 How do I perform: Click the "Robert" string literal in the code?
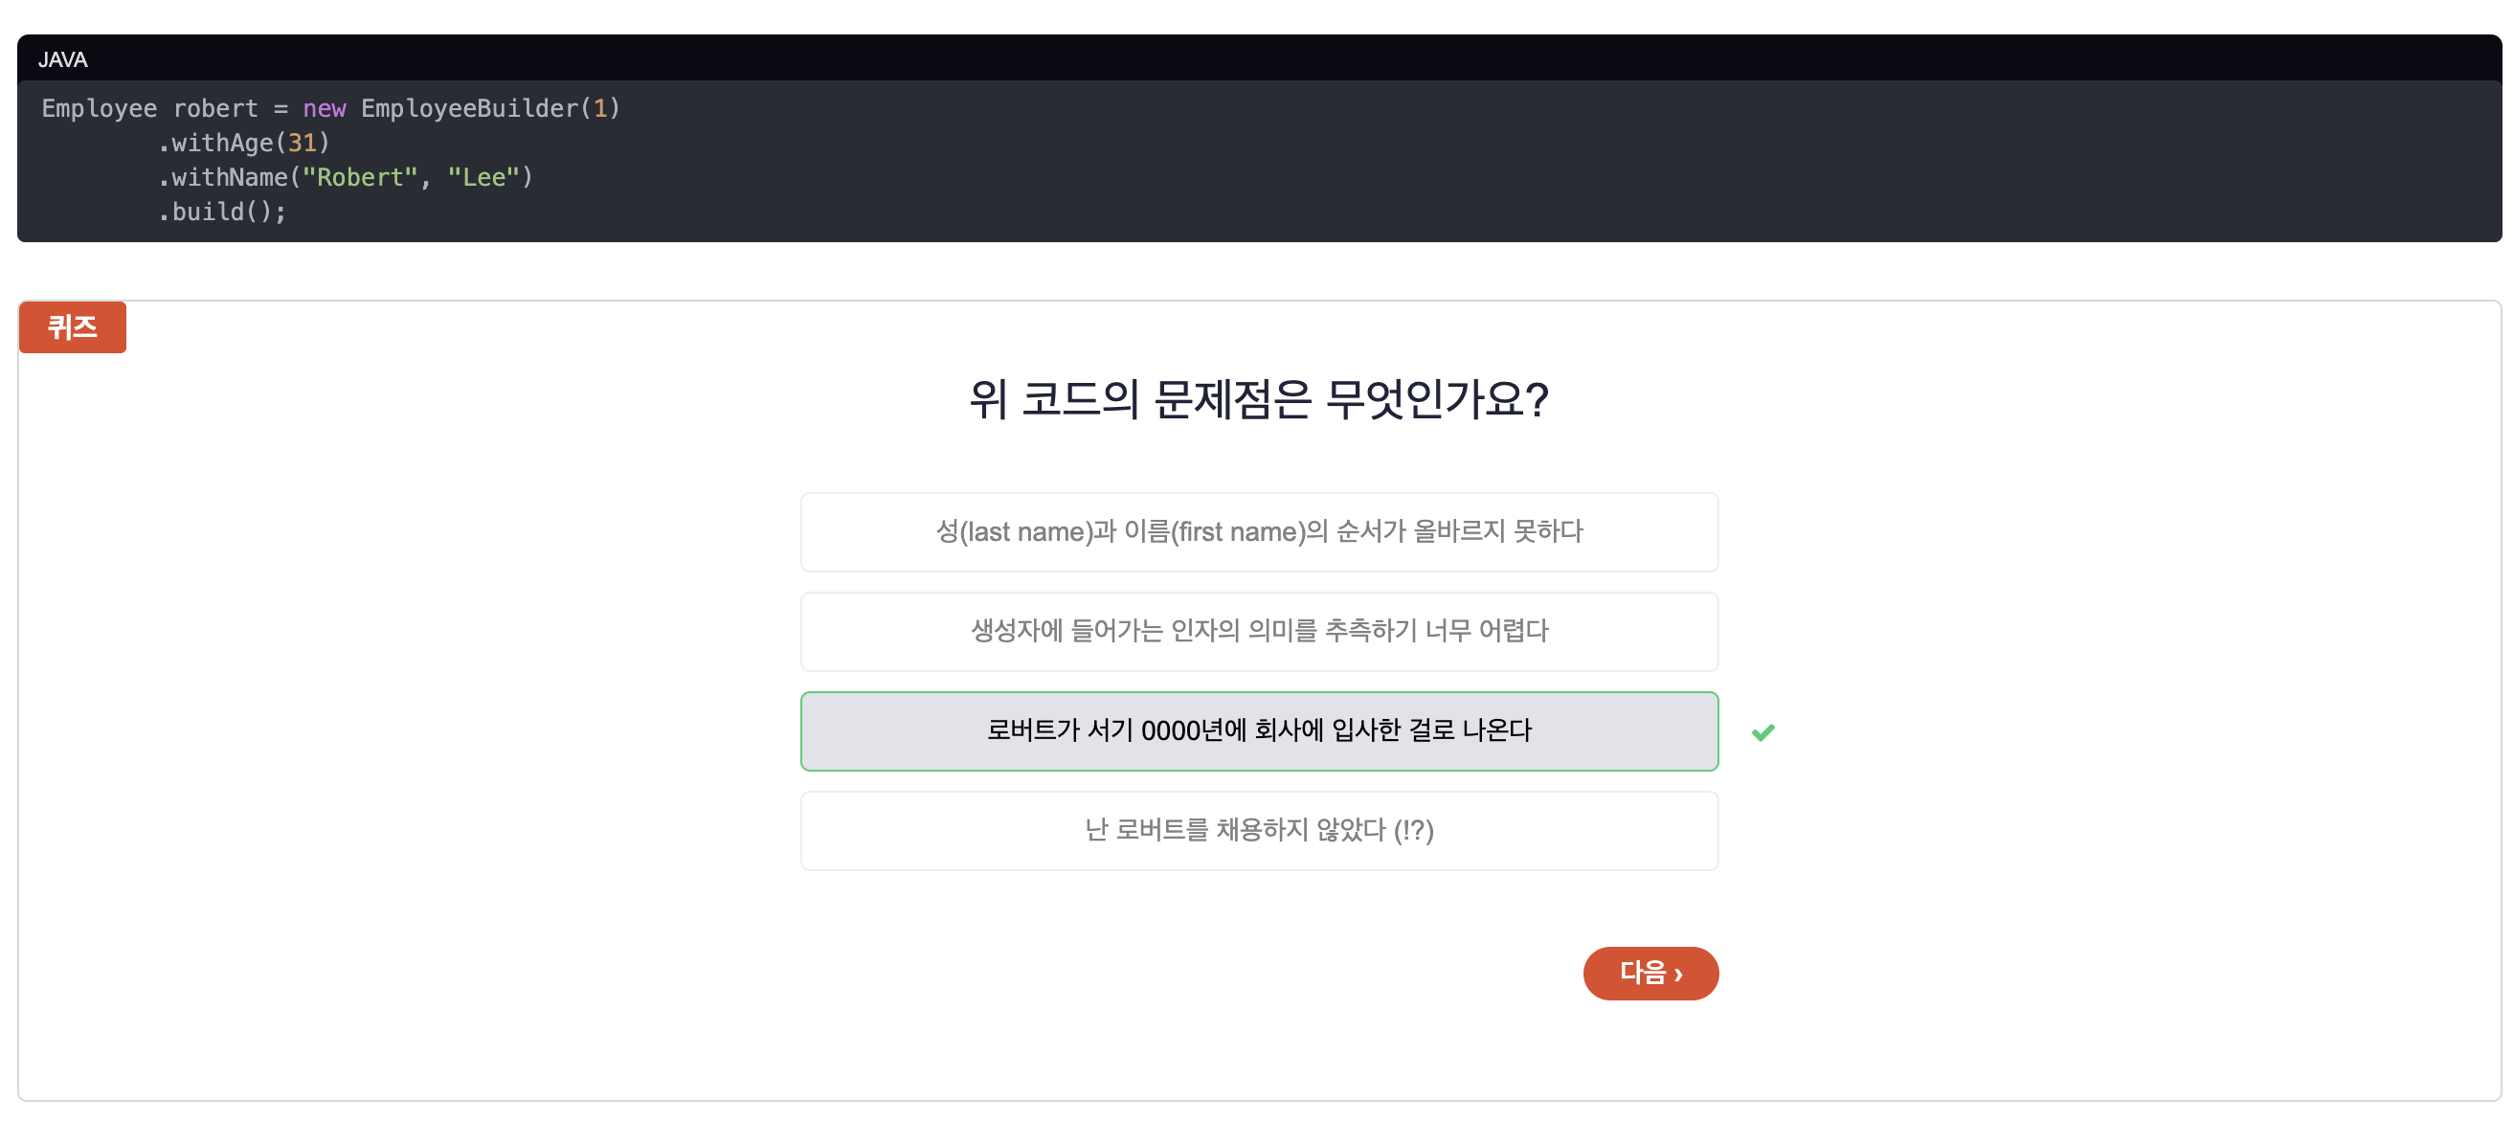pos(360,176)
